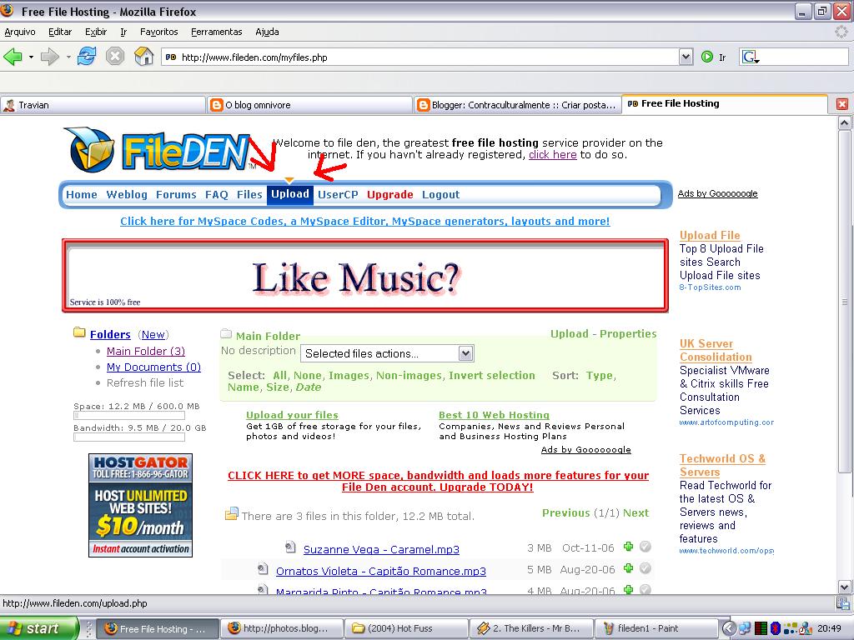Open the Editar menu
Screen dimensions: 854x640
click(x=60, y=32)
